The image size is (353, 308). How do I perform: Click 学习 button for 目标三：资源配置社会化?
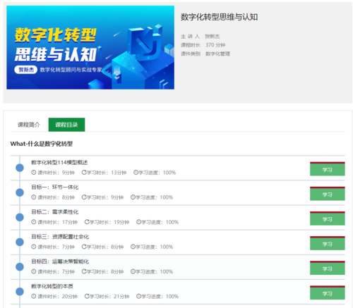[x=328, y=243]
